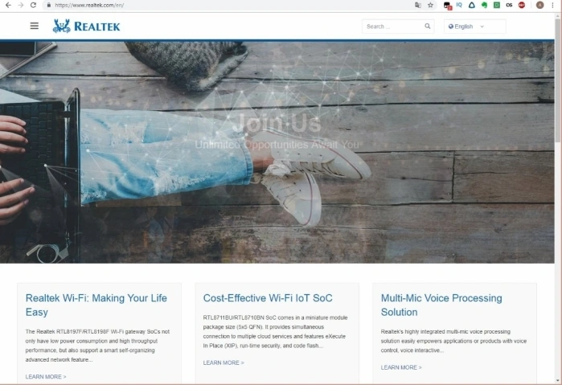Open the red ABP Adblock extension
Viewport: 562px width, 385px height.
[x=522, y=5]
